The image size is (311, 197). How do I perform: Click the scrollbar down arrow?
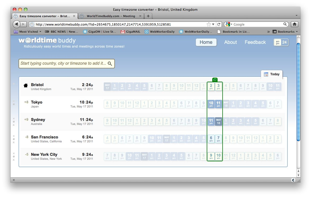coord(298,175)
